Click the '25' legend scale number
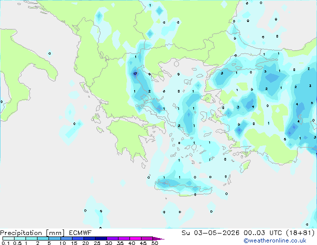 click(97, 243)
